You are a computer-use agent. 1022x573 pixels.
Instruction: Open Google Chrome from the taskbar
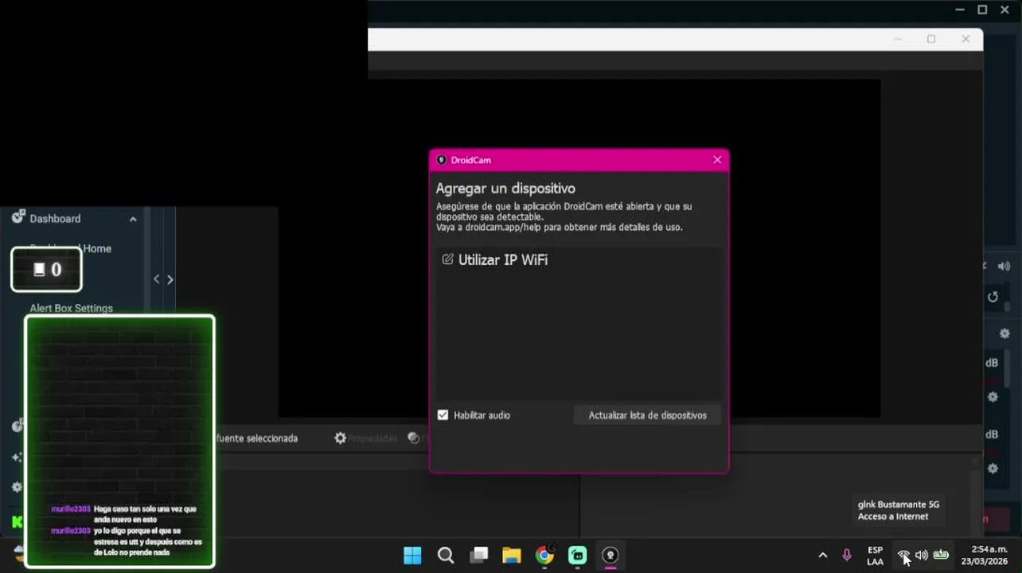[544, 555]
